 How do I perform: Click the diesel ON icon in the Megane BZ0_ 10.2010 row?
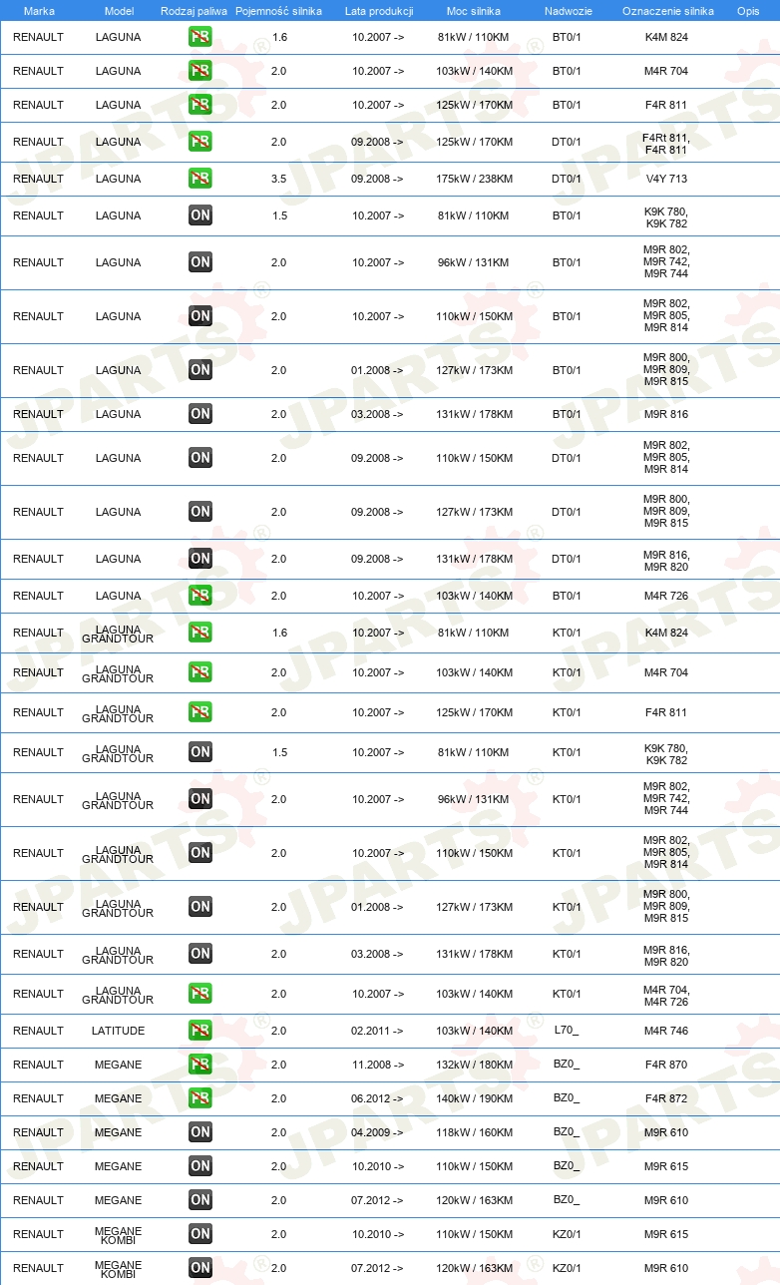[x=200, y=1166]
